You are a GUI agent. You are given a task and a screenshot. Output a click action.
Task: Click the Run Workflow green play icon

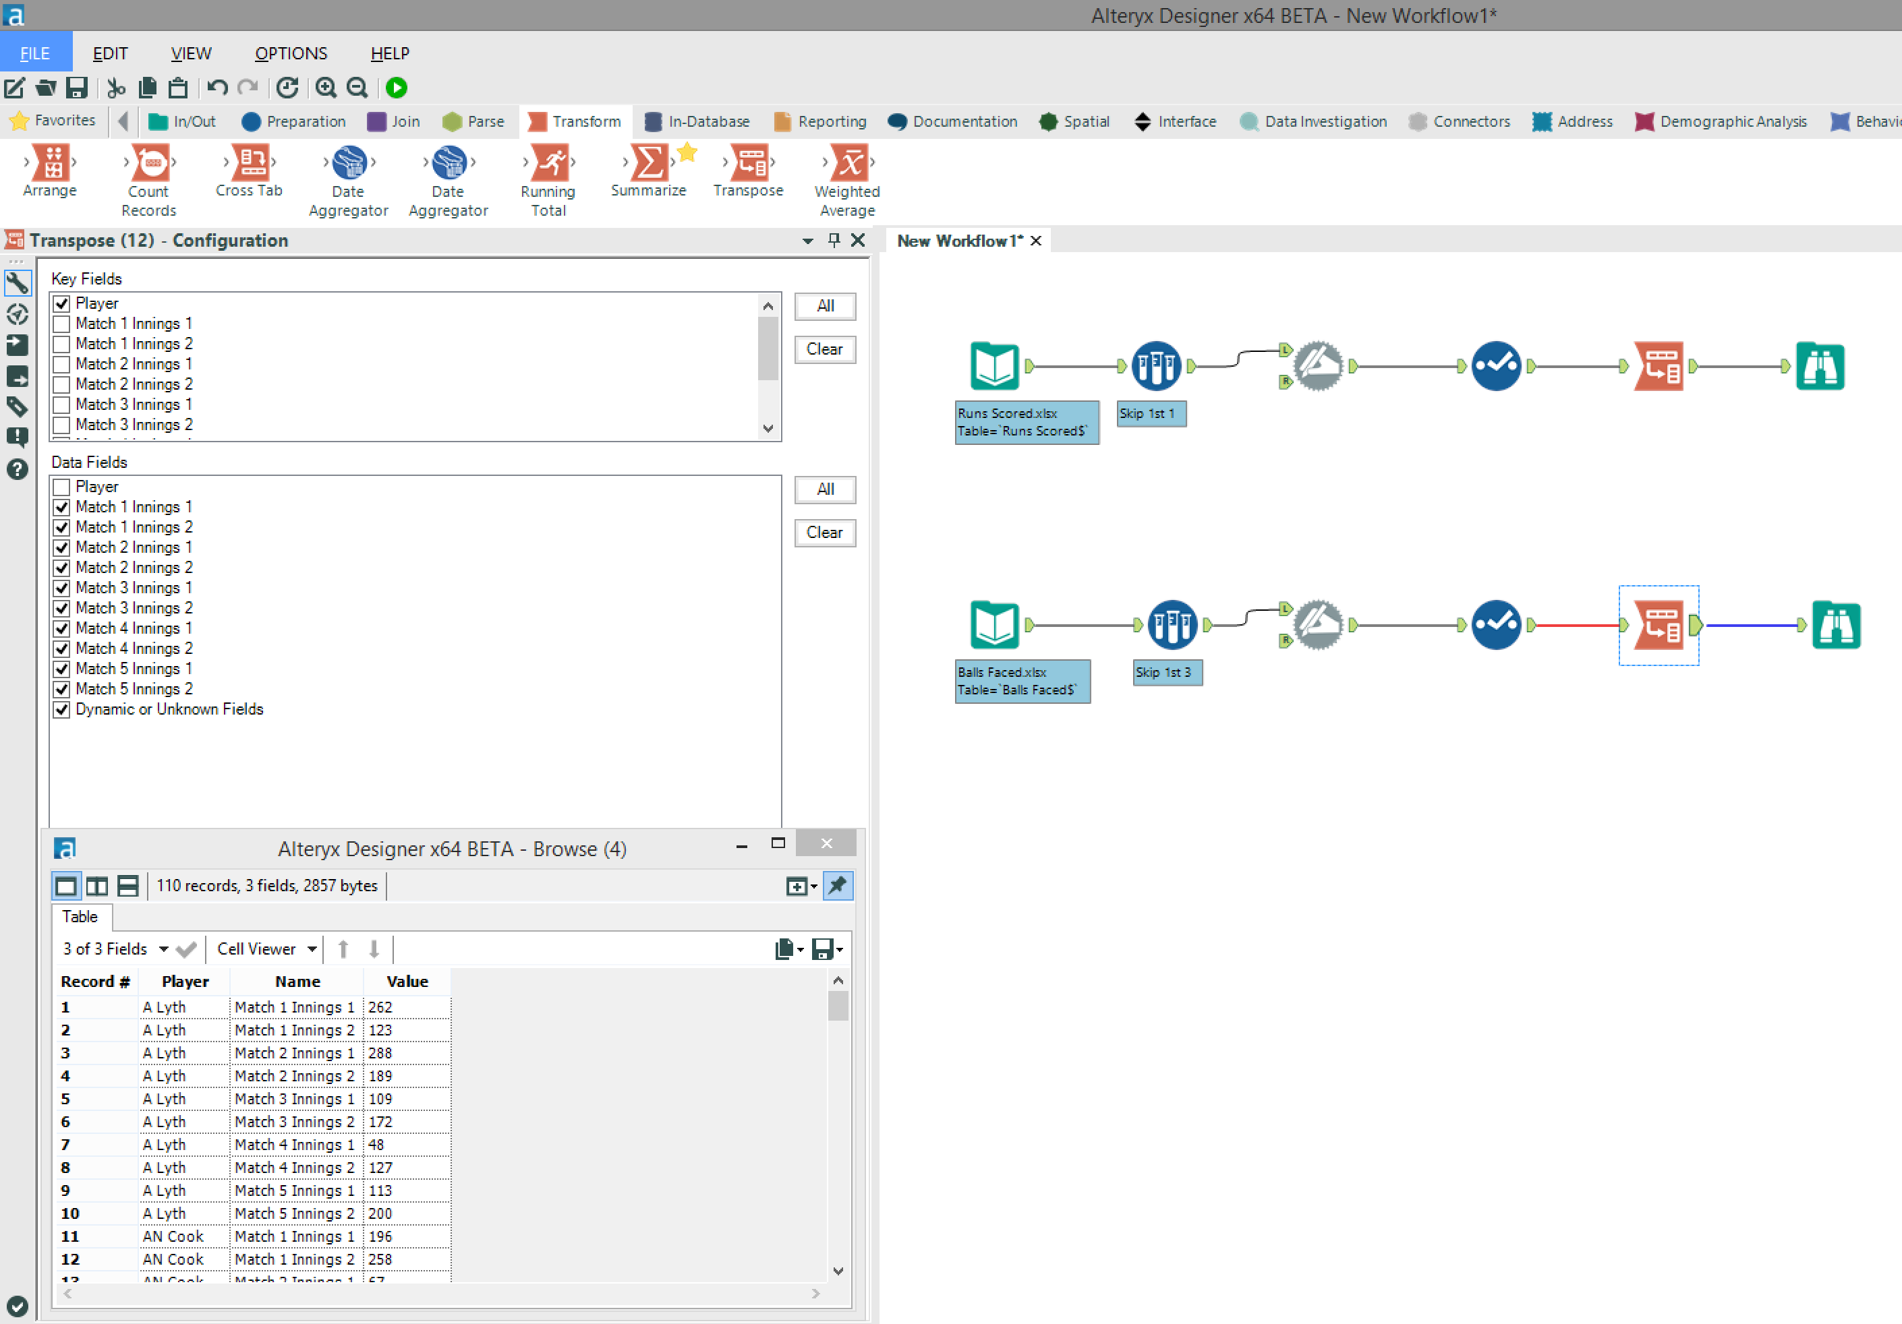[x=396, y=87]
